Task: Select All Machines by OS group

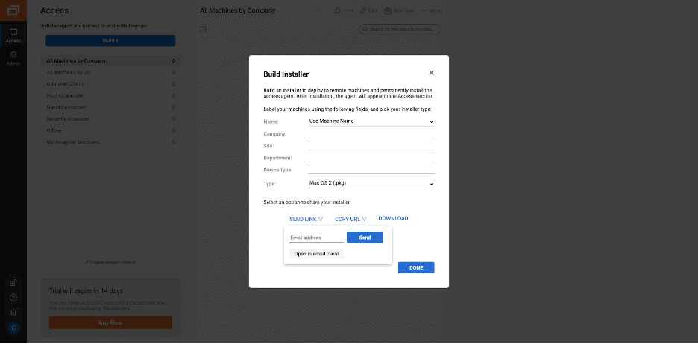Action: tap(69, 72)
